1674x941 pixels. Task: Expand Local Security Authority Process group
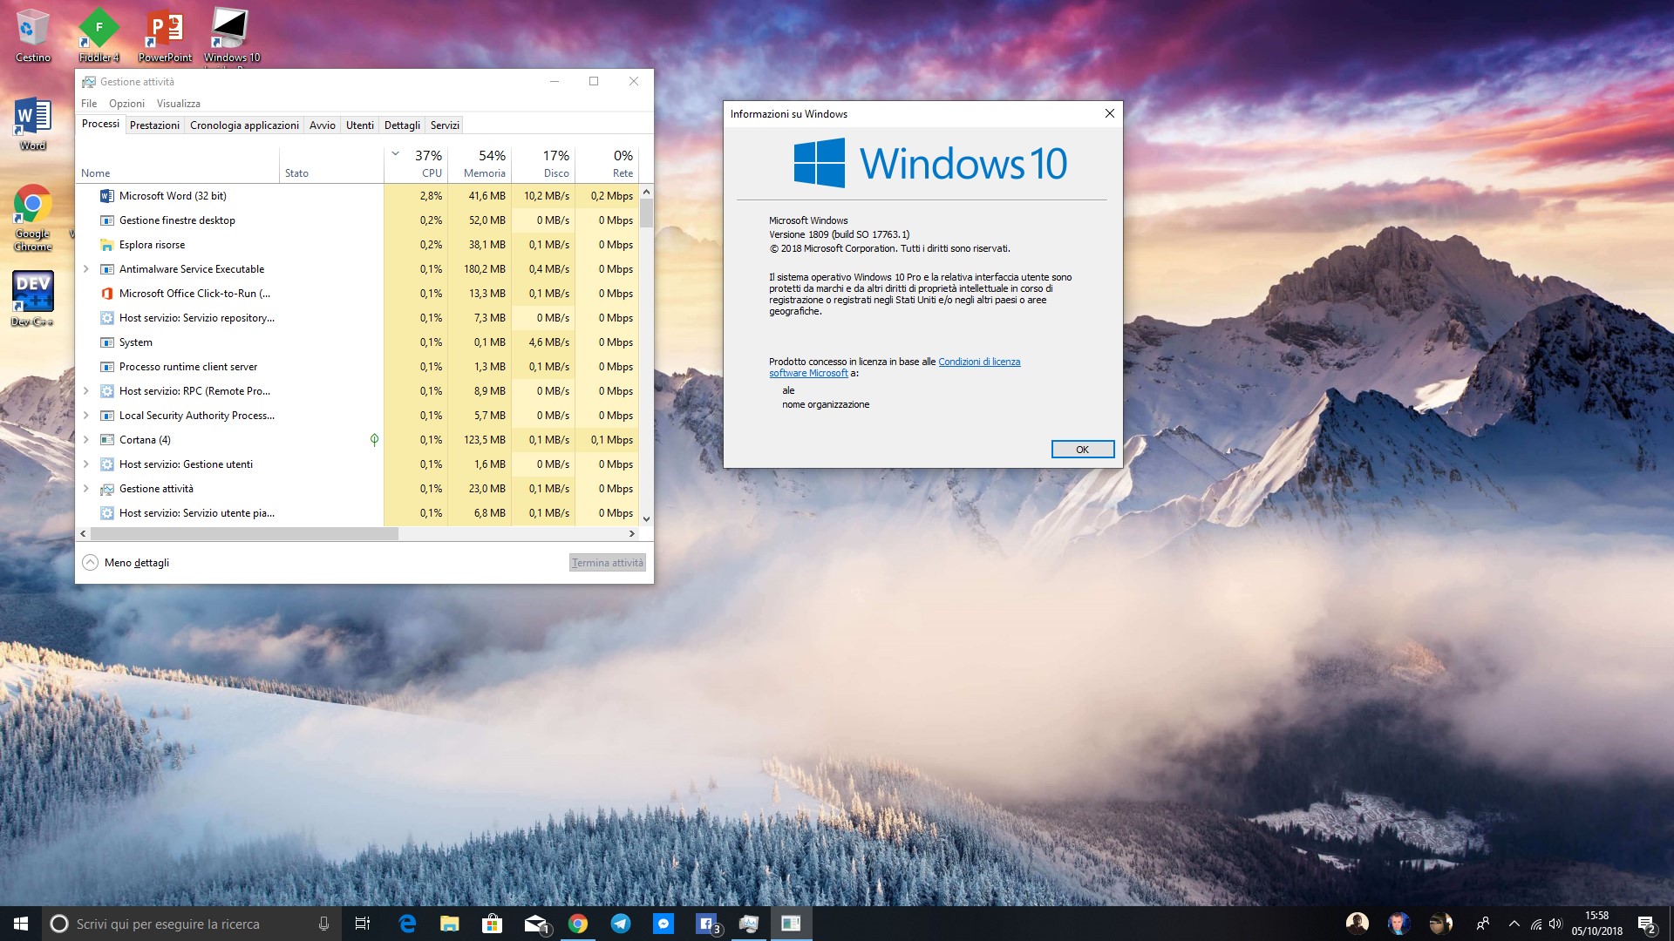pos(85,416)
